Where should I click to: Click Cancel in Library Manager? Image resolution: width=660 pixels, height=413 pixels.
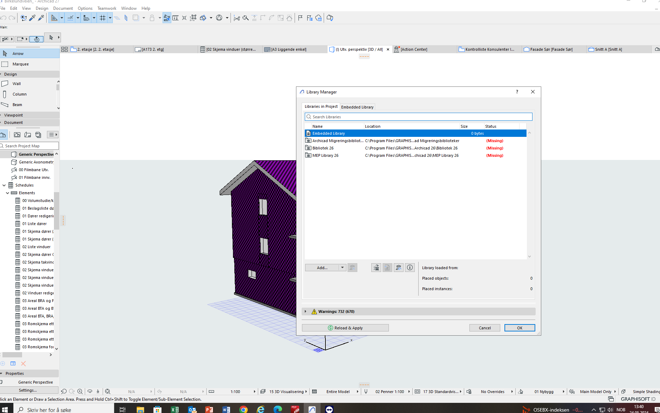pos(484,328)
